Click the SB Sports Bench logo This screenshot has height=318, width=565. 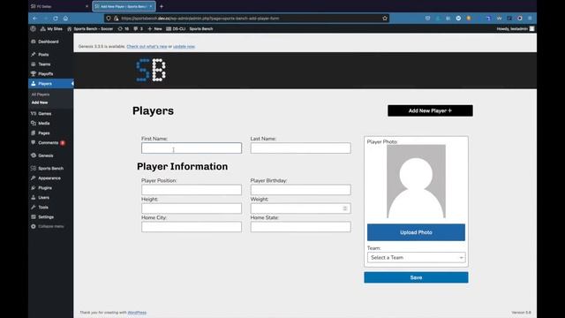click(x=151, y=70)
